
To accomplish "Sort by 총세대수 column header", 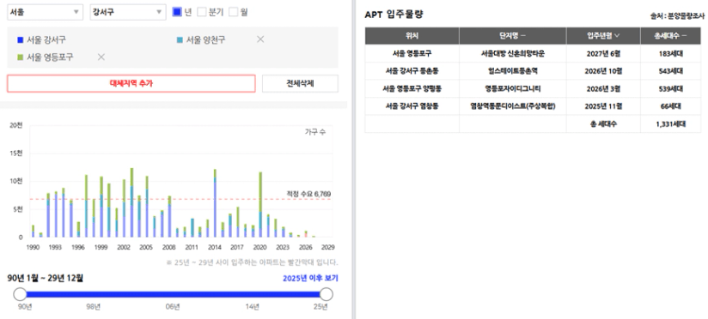I will tap(670, 36).
